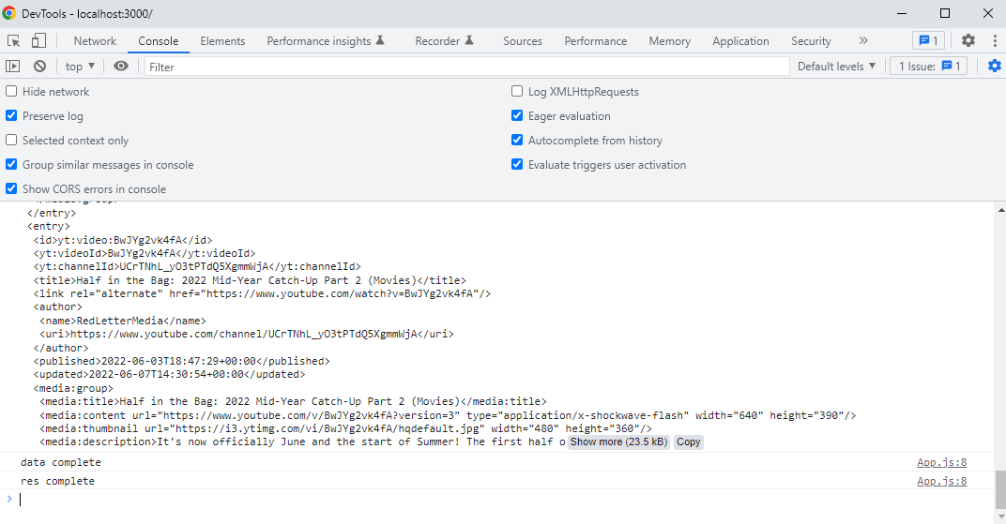Minimize the DevTools window
1006x524 pixels.
pos(902,13)
